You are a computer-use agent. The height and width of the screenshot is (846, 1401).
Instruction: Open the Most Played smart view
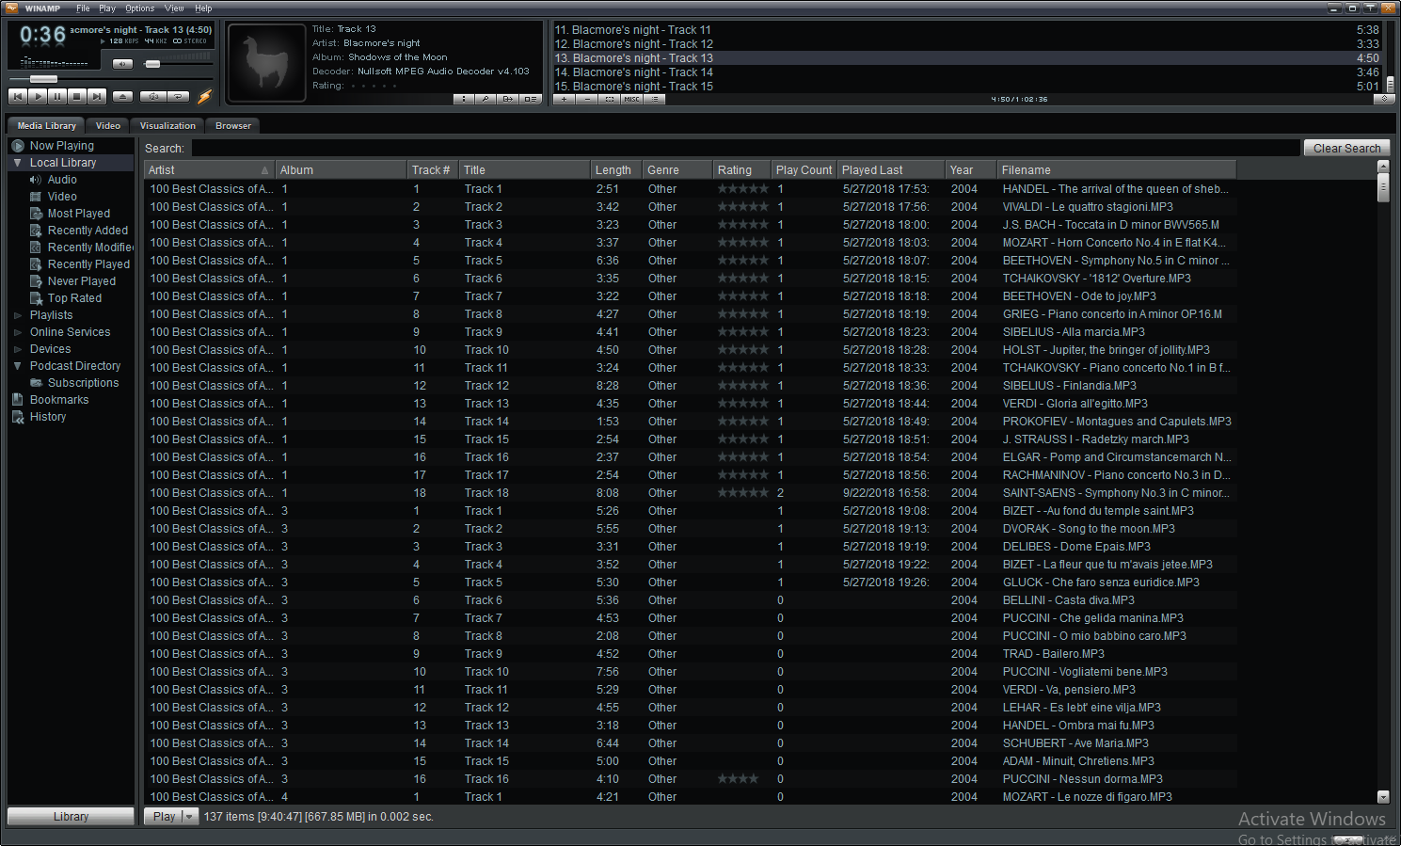pos(79,214)
